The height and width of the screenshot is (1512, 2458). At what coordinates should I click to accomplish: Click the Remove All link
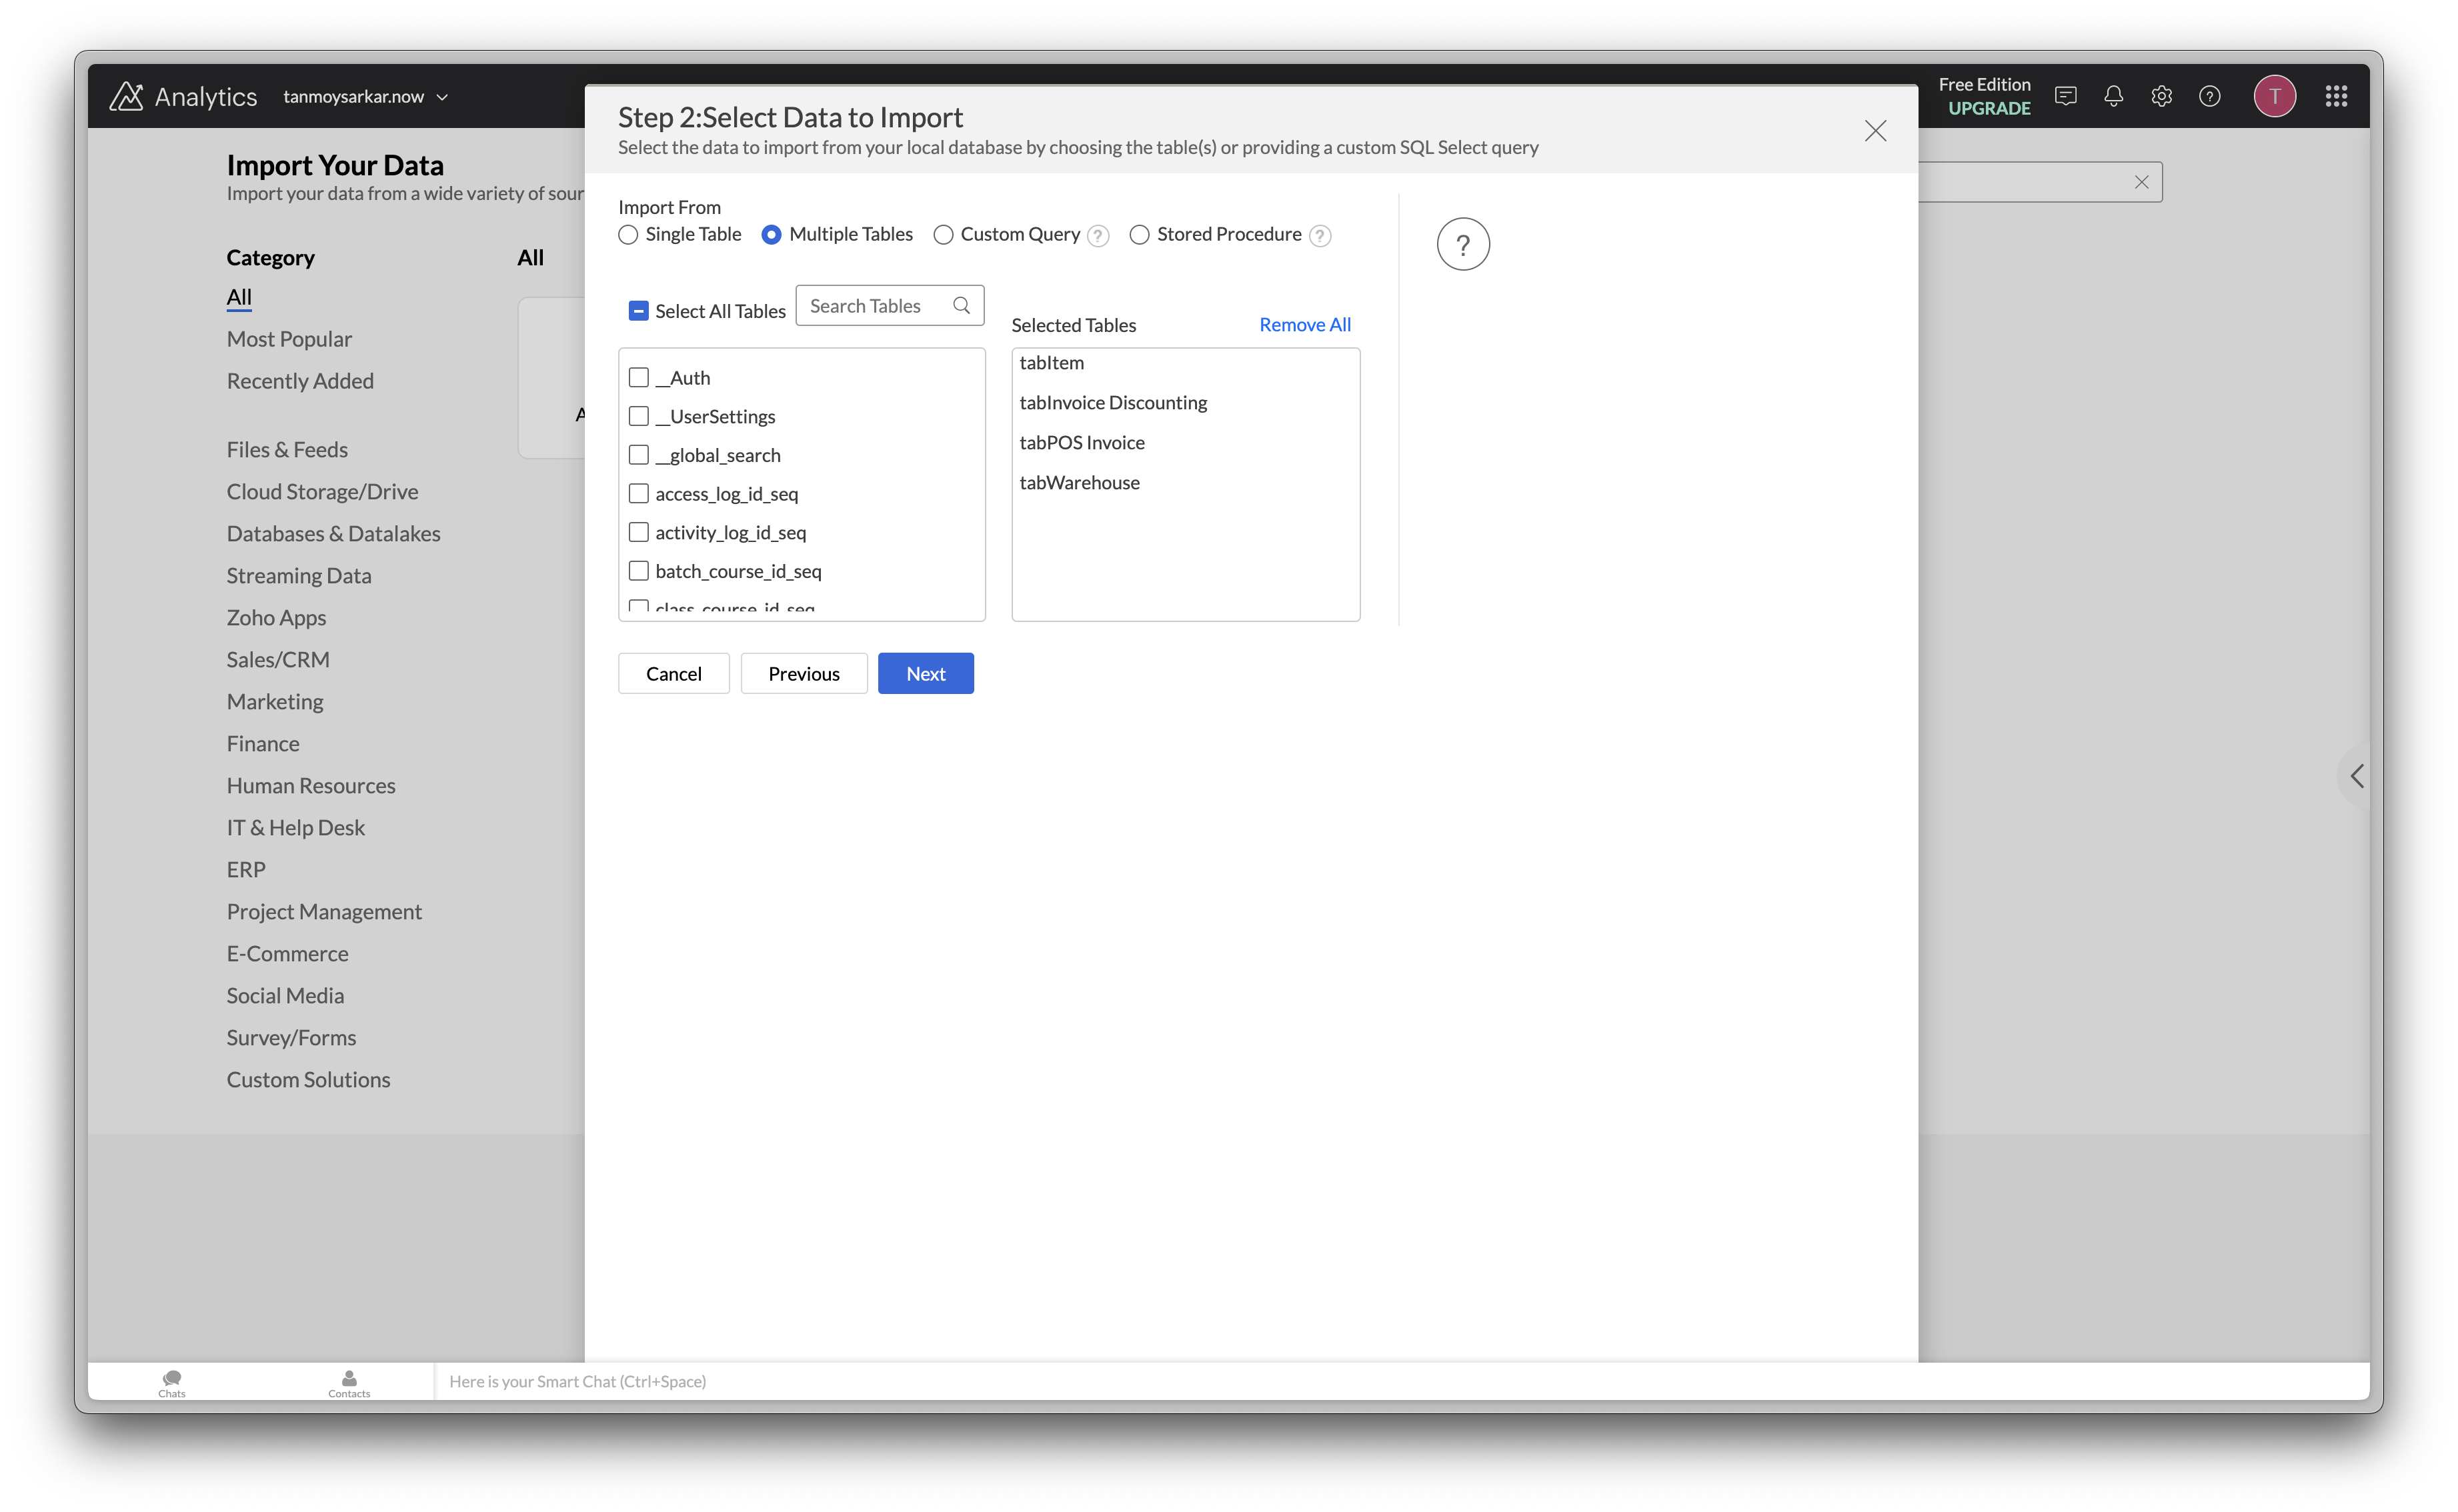(x=1304, y=325)
